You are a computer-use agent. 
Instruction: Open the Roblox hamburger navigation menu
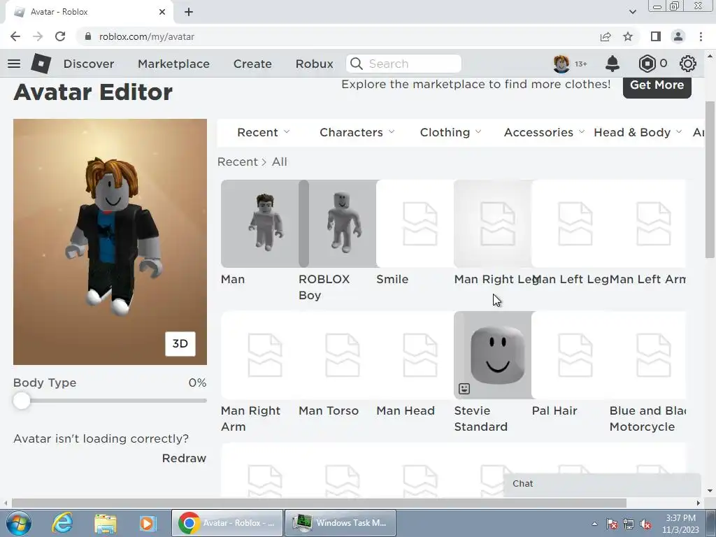point(14,64)
